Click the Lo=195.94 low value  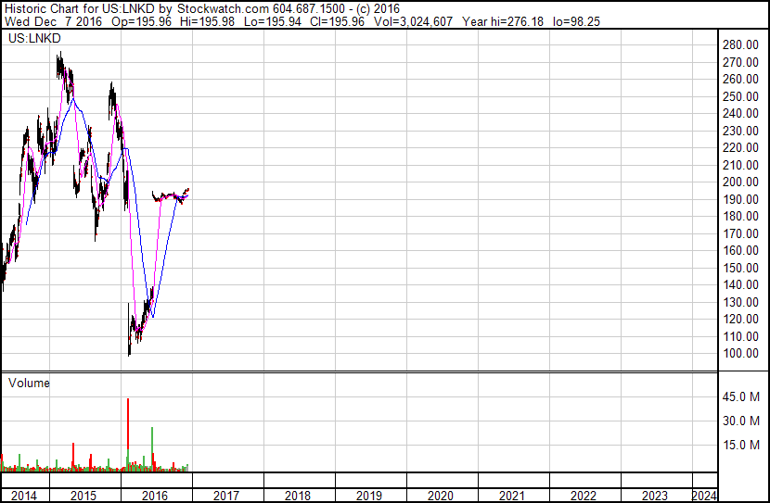coord(273,21)
